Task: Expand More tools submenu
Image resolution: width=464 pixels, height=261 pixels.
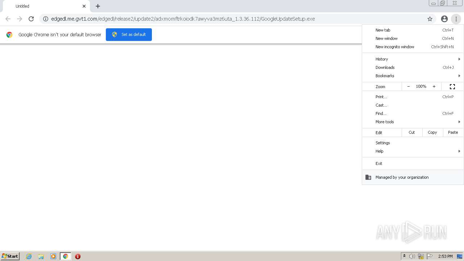Action: point(413,122)
